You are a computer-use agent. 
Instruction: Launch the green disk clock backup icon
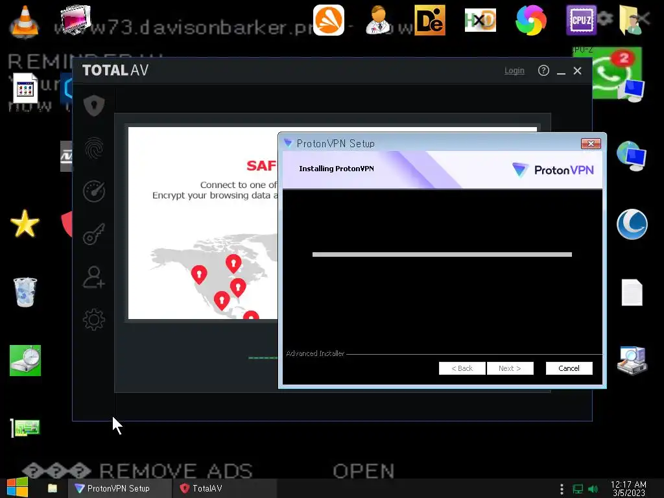point(25,361)
